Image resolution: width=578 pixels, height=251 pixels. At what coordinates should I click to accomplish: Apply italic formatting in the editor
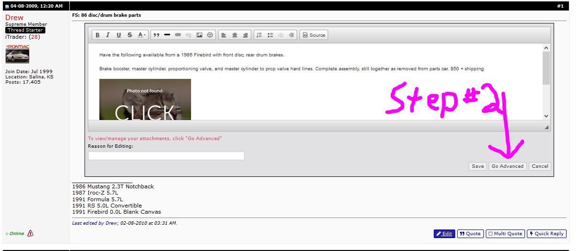[108, 35]
